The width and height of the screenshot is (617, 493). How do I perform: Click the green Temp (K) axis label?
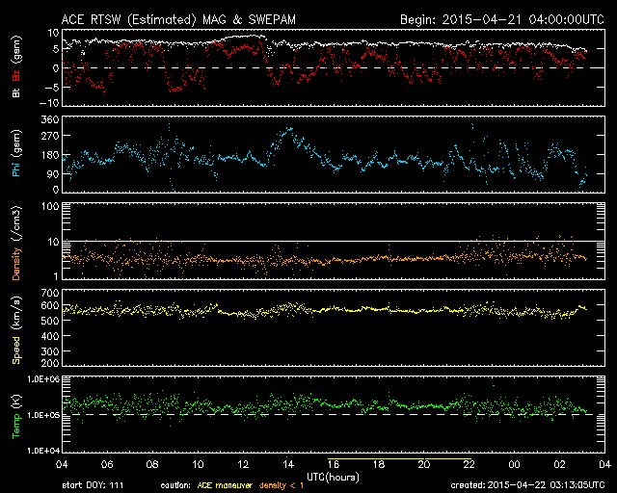pos(15,415)
